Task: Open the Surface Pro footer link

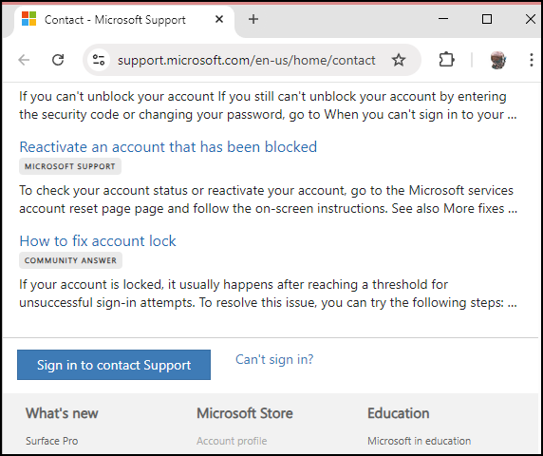Action: [x=52, y=441]
